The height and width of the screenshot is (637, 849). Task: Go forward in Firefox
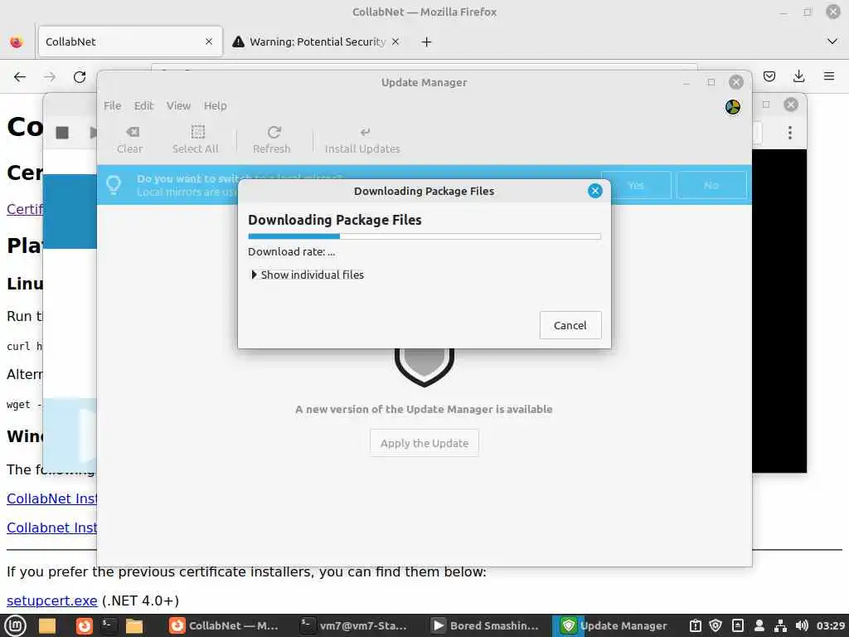pyautogui.click(x=50, y=77)
